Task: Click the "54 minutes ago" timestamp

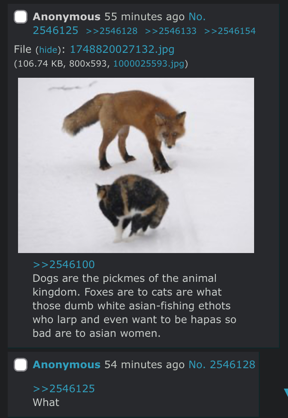Action: (x=144, y=364)
